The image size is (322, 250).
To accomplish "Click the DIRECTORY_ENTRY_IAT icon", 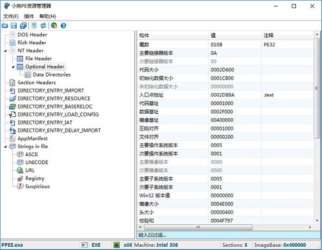I will (x=12, y=123).
